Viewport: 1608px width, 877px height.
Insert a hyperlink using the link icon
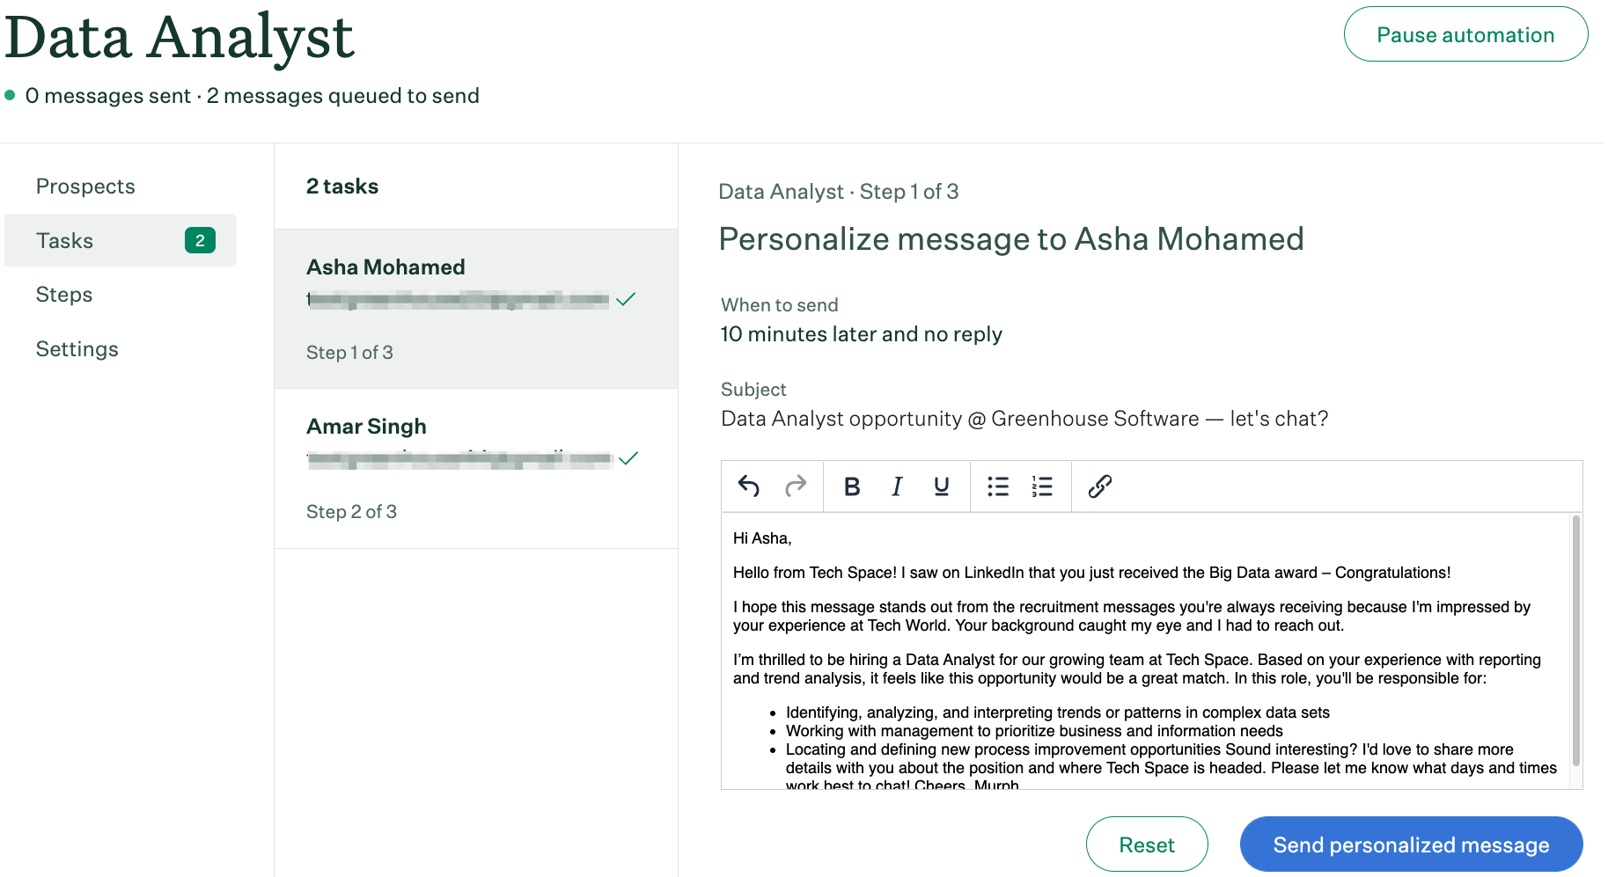pos(1099,486)
